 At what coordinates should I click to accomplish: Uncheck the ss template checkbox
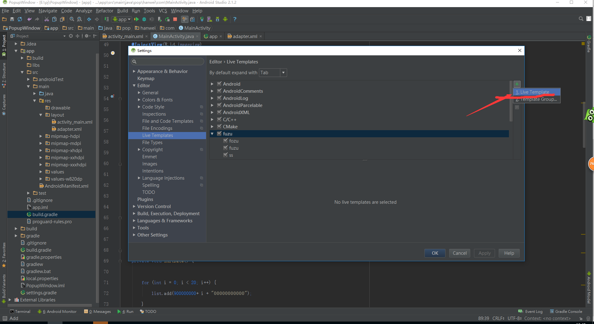(226, 155)
